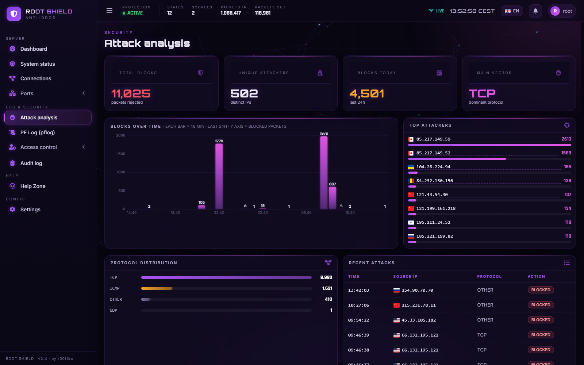Image resolution: width=584 pixels, height=365 pixels.
Task: Click the TCP protocol distribution bar
Action: coord(226,277)
